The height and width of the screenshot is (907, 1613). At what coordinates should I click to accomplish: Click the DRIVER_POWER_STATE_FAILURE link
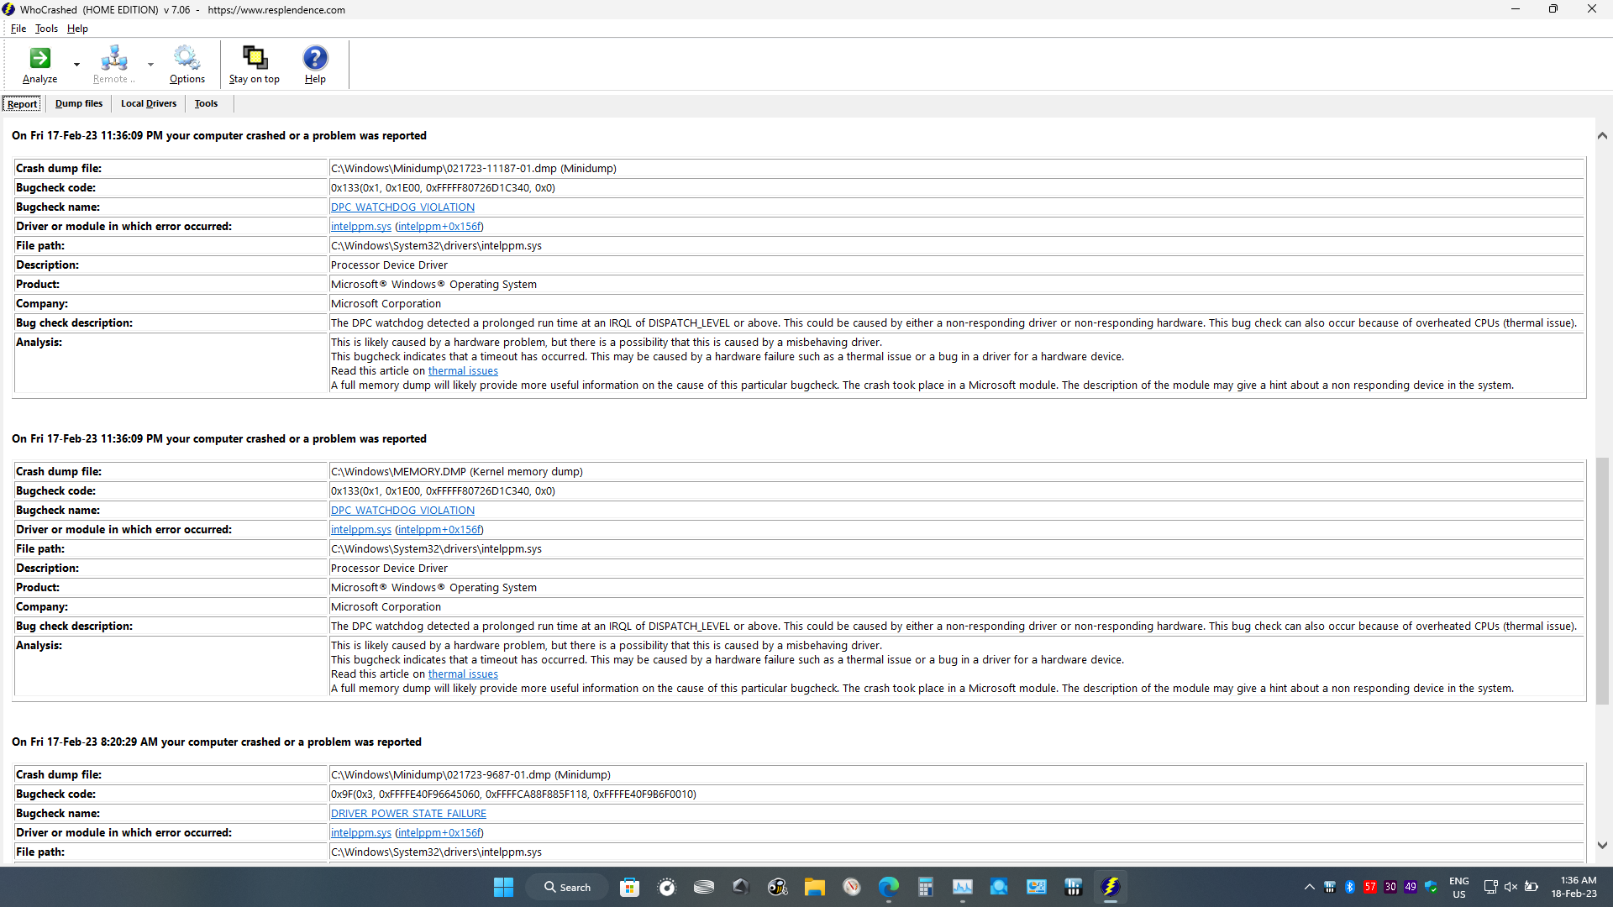(x=408, y=814)
